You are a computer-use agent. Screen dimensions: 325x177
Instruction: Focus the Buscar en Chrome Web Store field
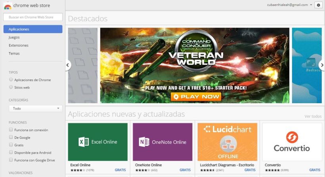click(x=33, y=17)
